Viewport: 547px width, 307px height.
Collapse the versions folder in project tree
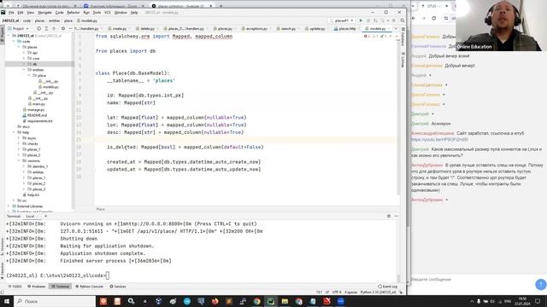point(19,161)
